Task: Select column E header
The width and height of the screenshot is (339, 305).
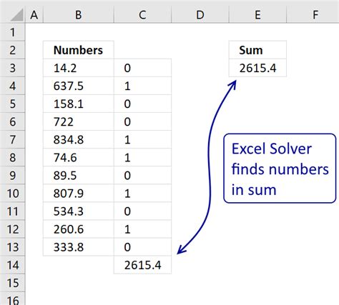Action: coord(257,15)
